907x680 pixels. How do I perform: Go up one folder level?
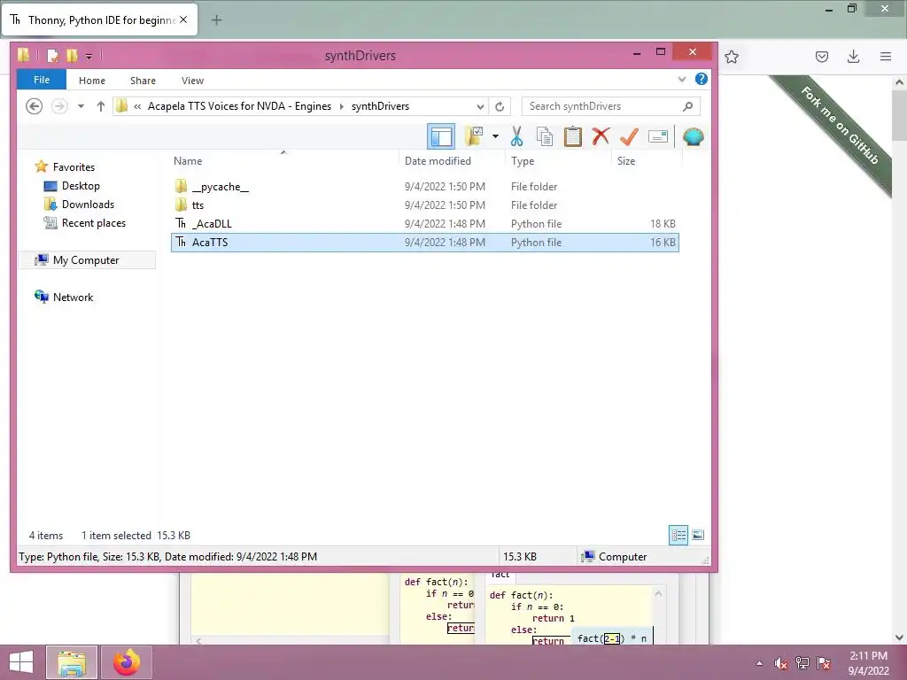coord(101,106)
